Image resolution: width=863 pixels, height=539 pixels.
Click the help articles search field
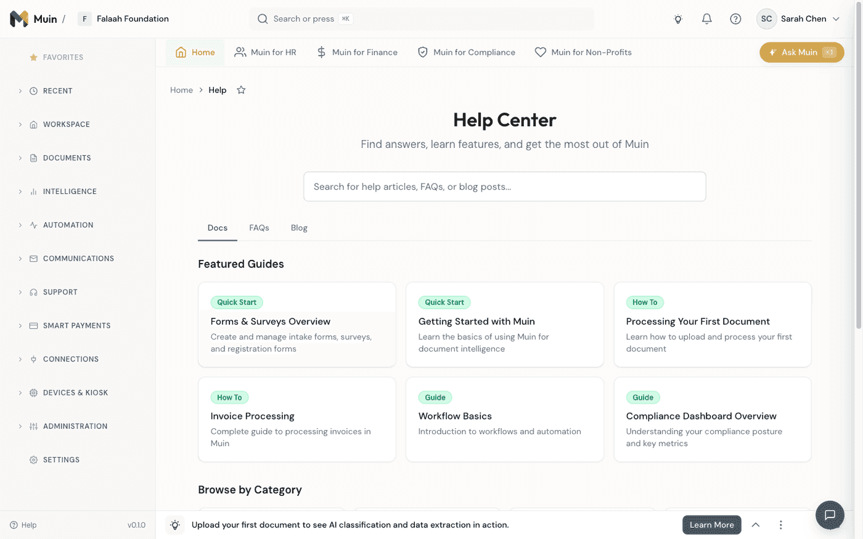[x=504, y=187]
